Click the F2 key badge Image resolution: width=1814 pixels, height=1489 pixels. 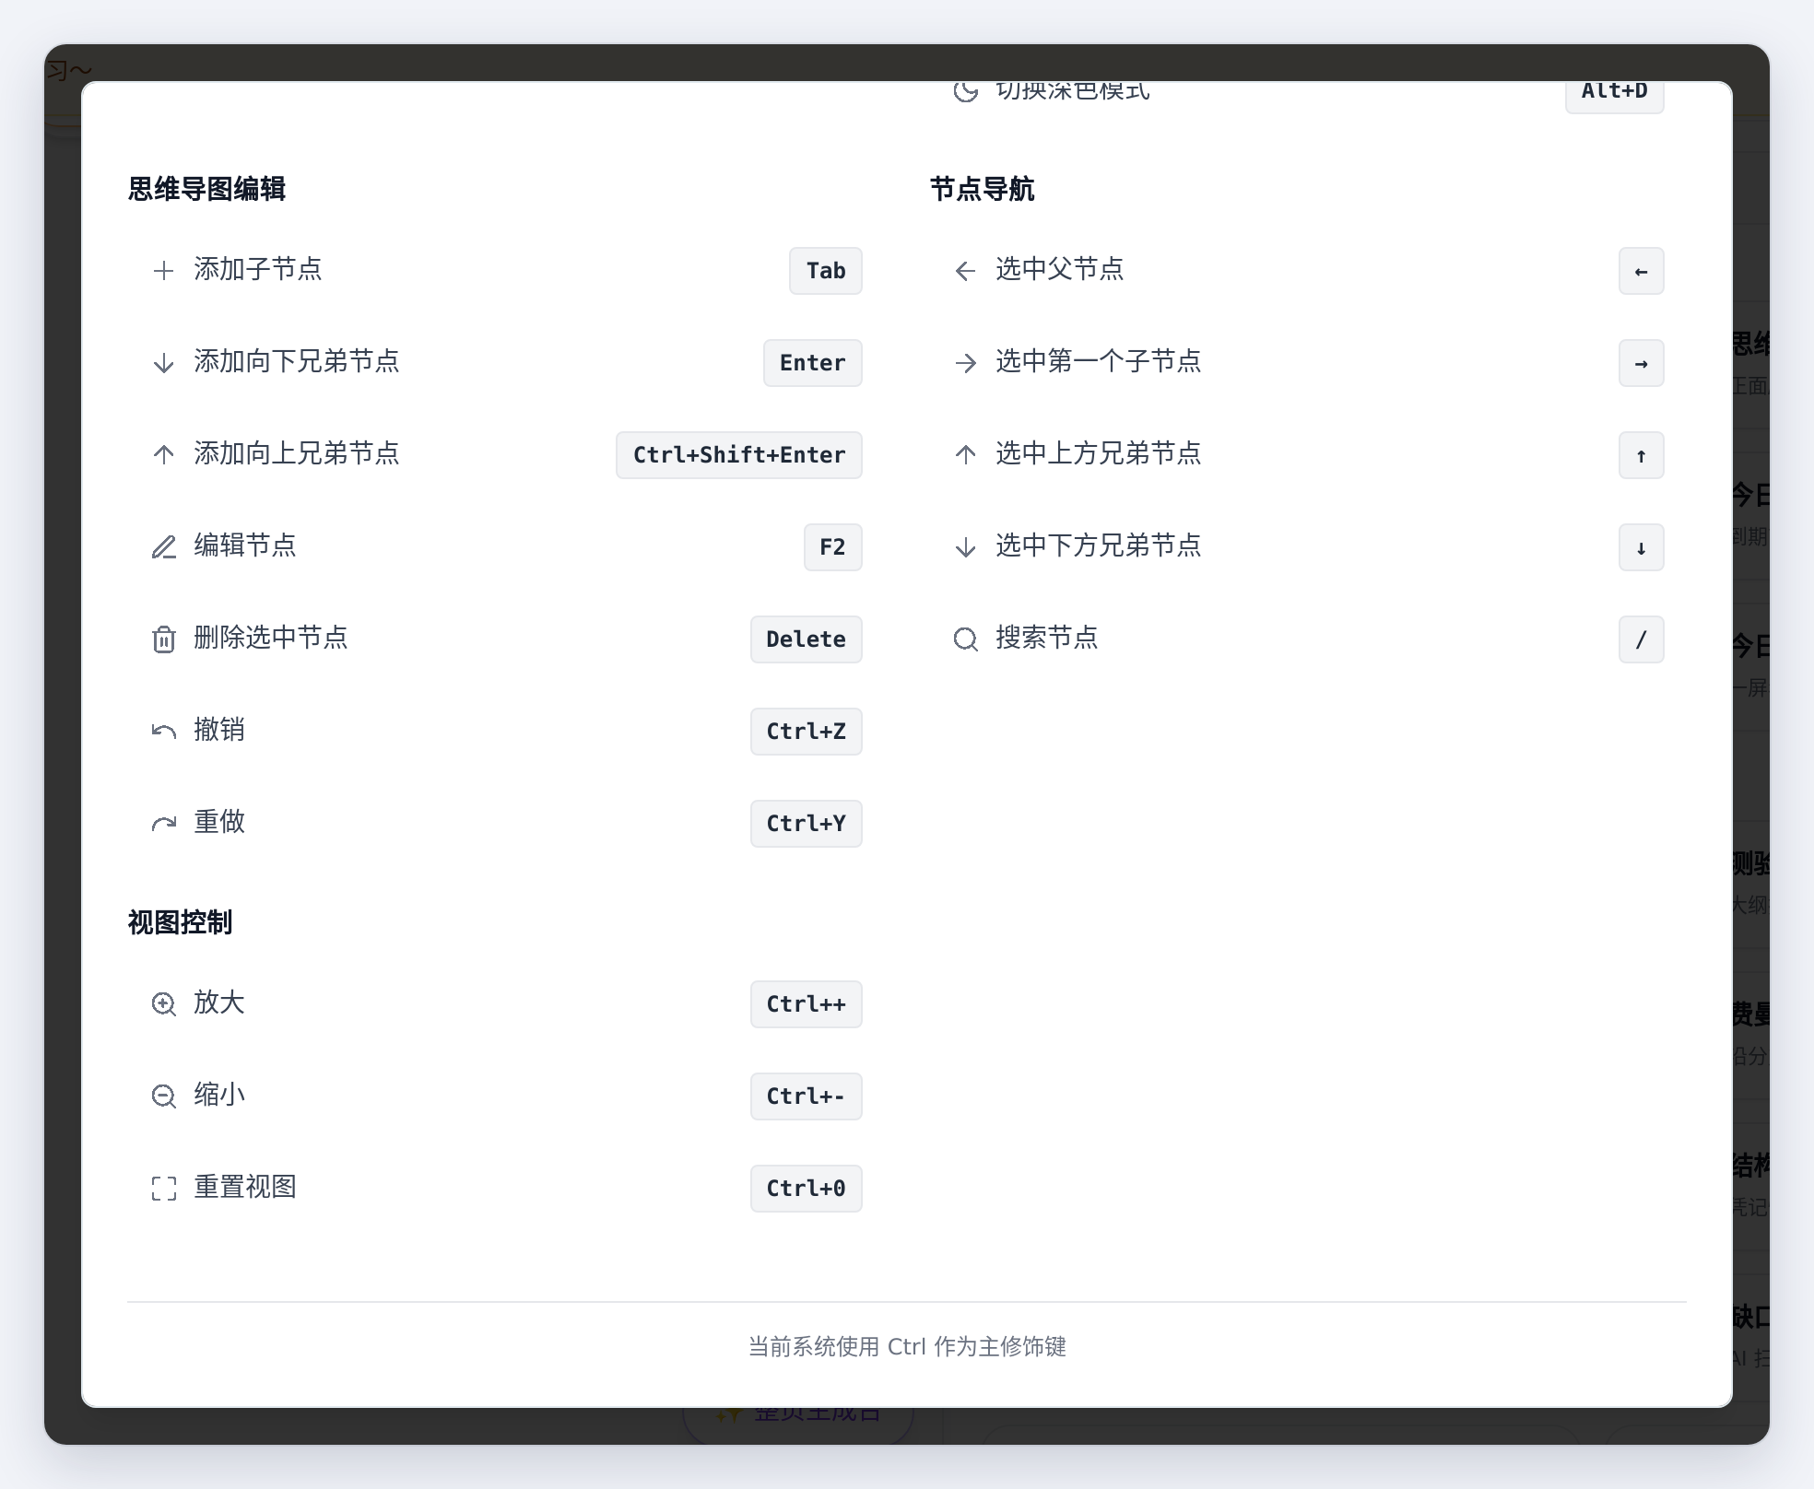(x=833, y=547)
